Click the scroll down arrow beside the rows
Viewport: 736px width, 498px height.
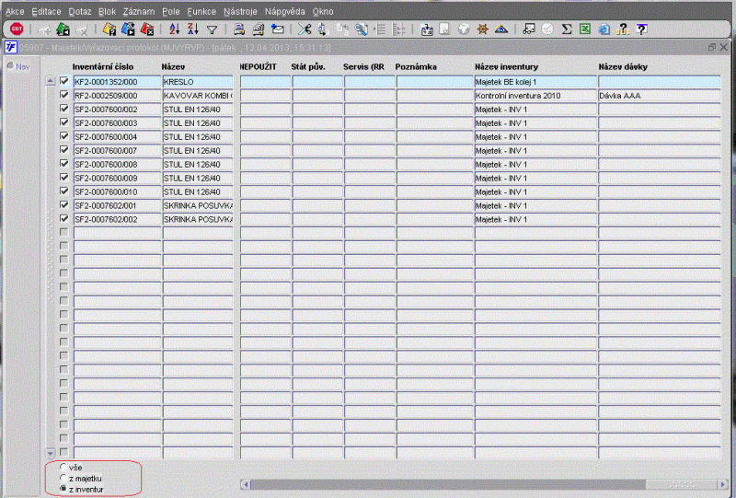51,453
